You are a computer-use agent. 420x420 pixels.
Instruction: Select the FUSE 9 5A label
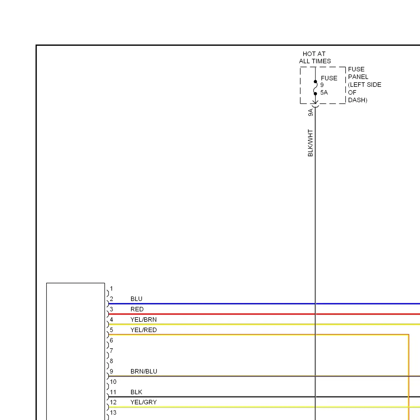click(x=329, y=85)
